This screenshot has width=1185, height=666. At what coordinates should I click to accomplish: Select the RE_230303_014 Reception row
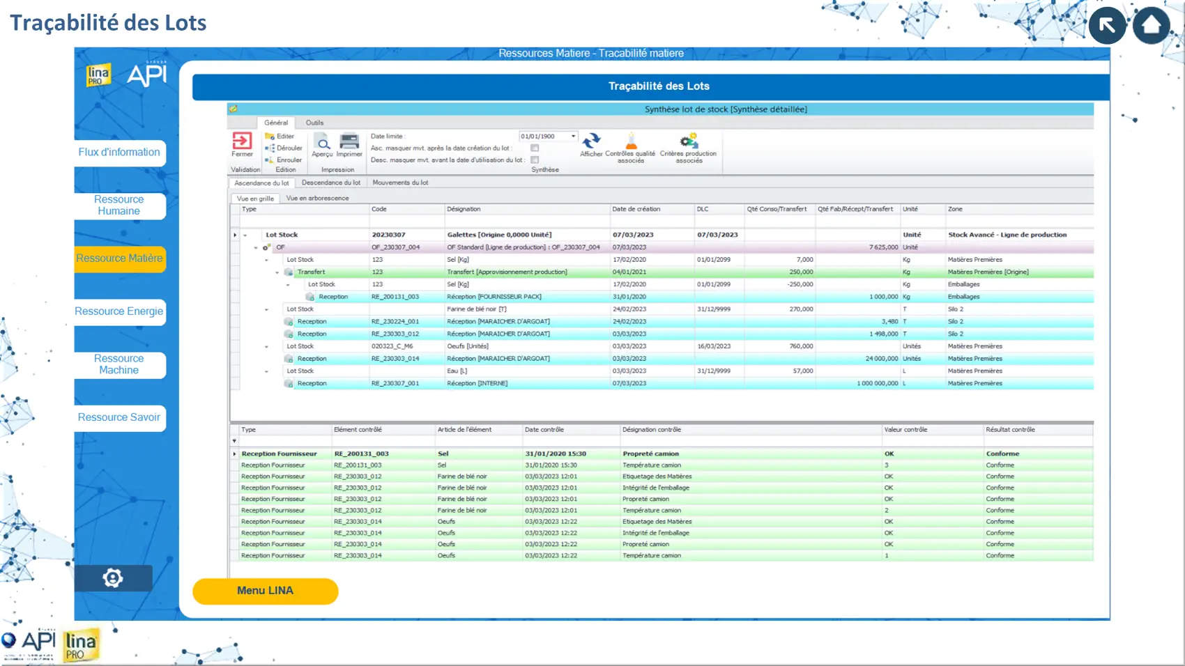coord(395,359)
